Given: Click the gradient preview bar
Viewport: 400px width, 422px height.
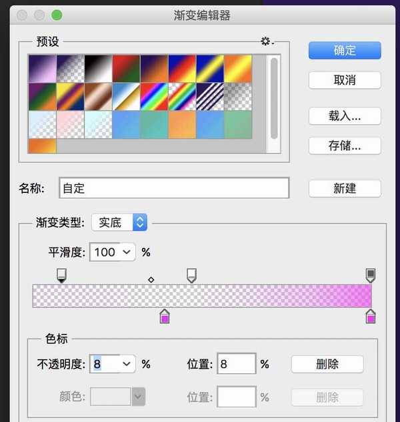Looking at the screenshot, I should 202,296.
